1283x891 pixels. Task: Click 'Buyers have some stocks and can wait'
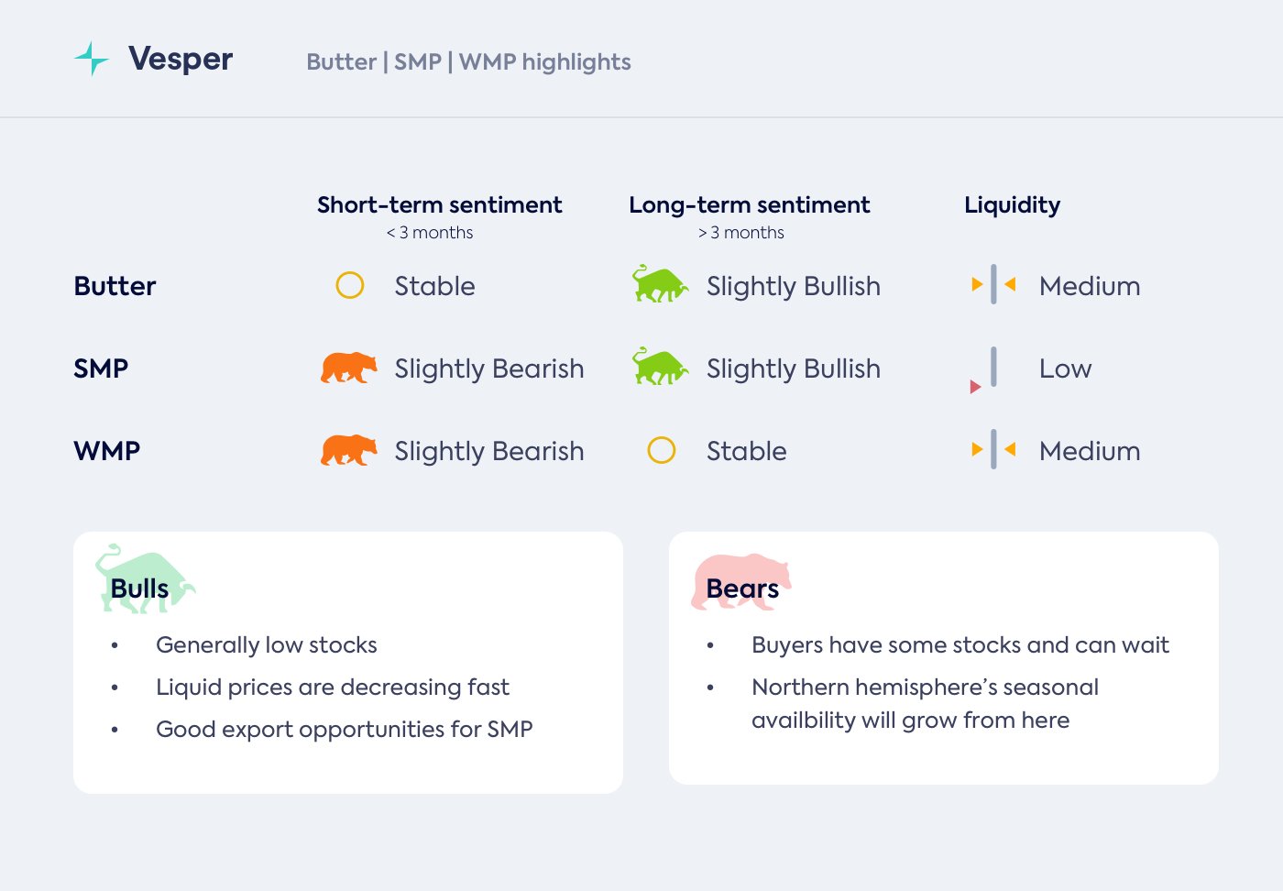(x=960, y=644)
